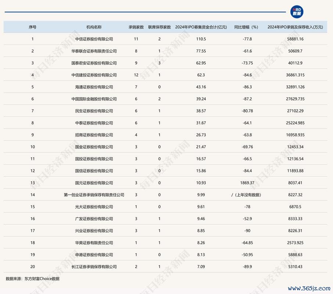
Task: Select 光大证券股份有限公司 cell
Action: pos(94,207)
